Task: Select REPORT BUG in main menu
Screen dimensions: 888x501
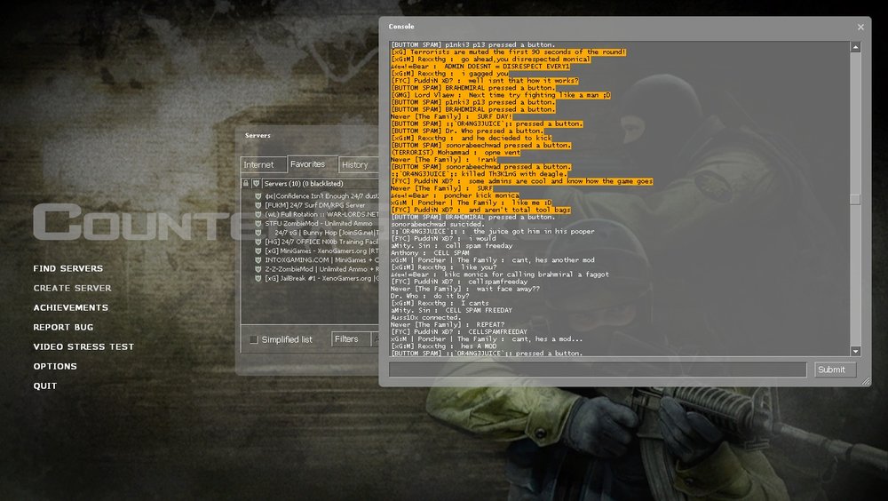Action: [x=63, y=327]
